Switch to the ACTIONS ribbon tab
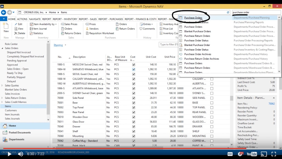 point(22,19)
